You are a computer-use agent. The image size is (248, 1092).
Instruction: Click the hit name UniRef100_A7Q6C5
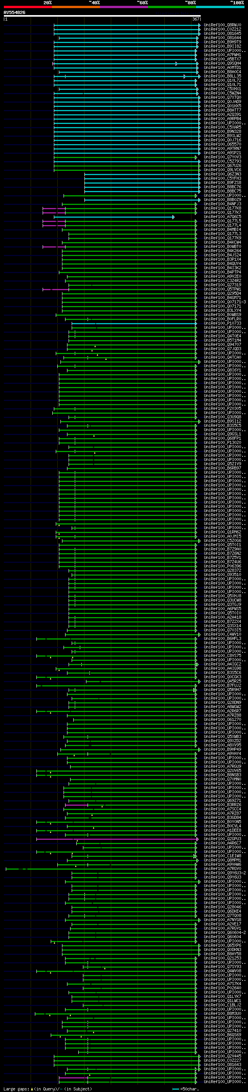pyautogui.click(x=222, y=217)
